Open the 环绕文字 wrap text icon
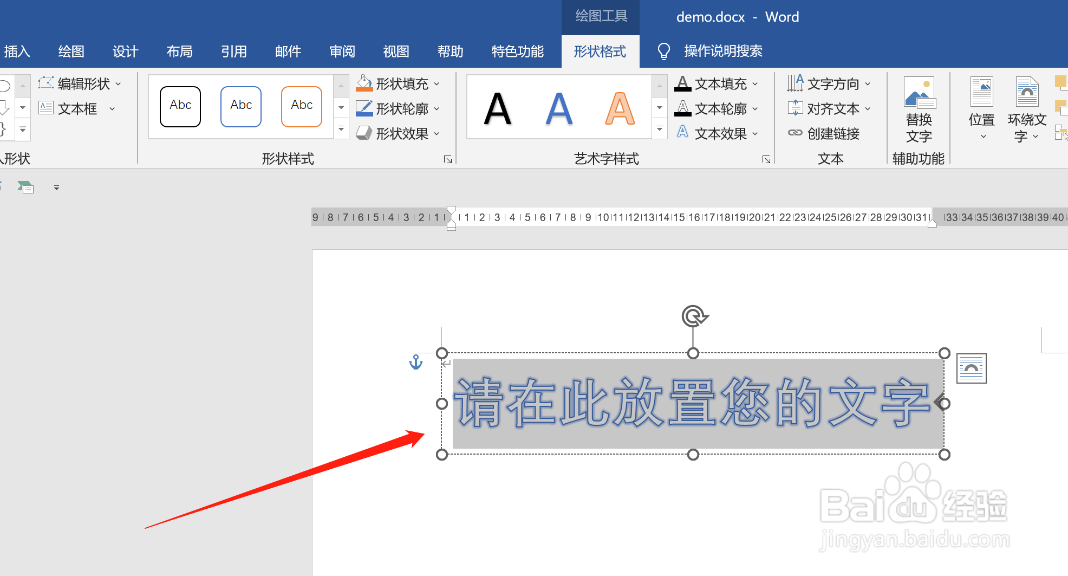 (x=1027, y=92)
